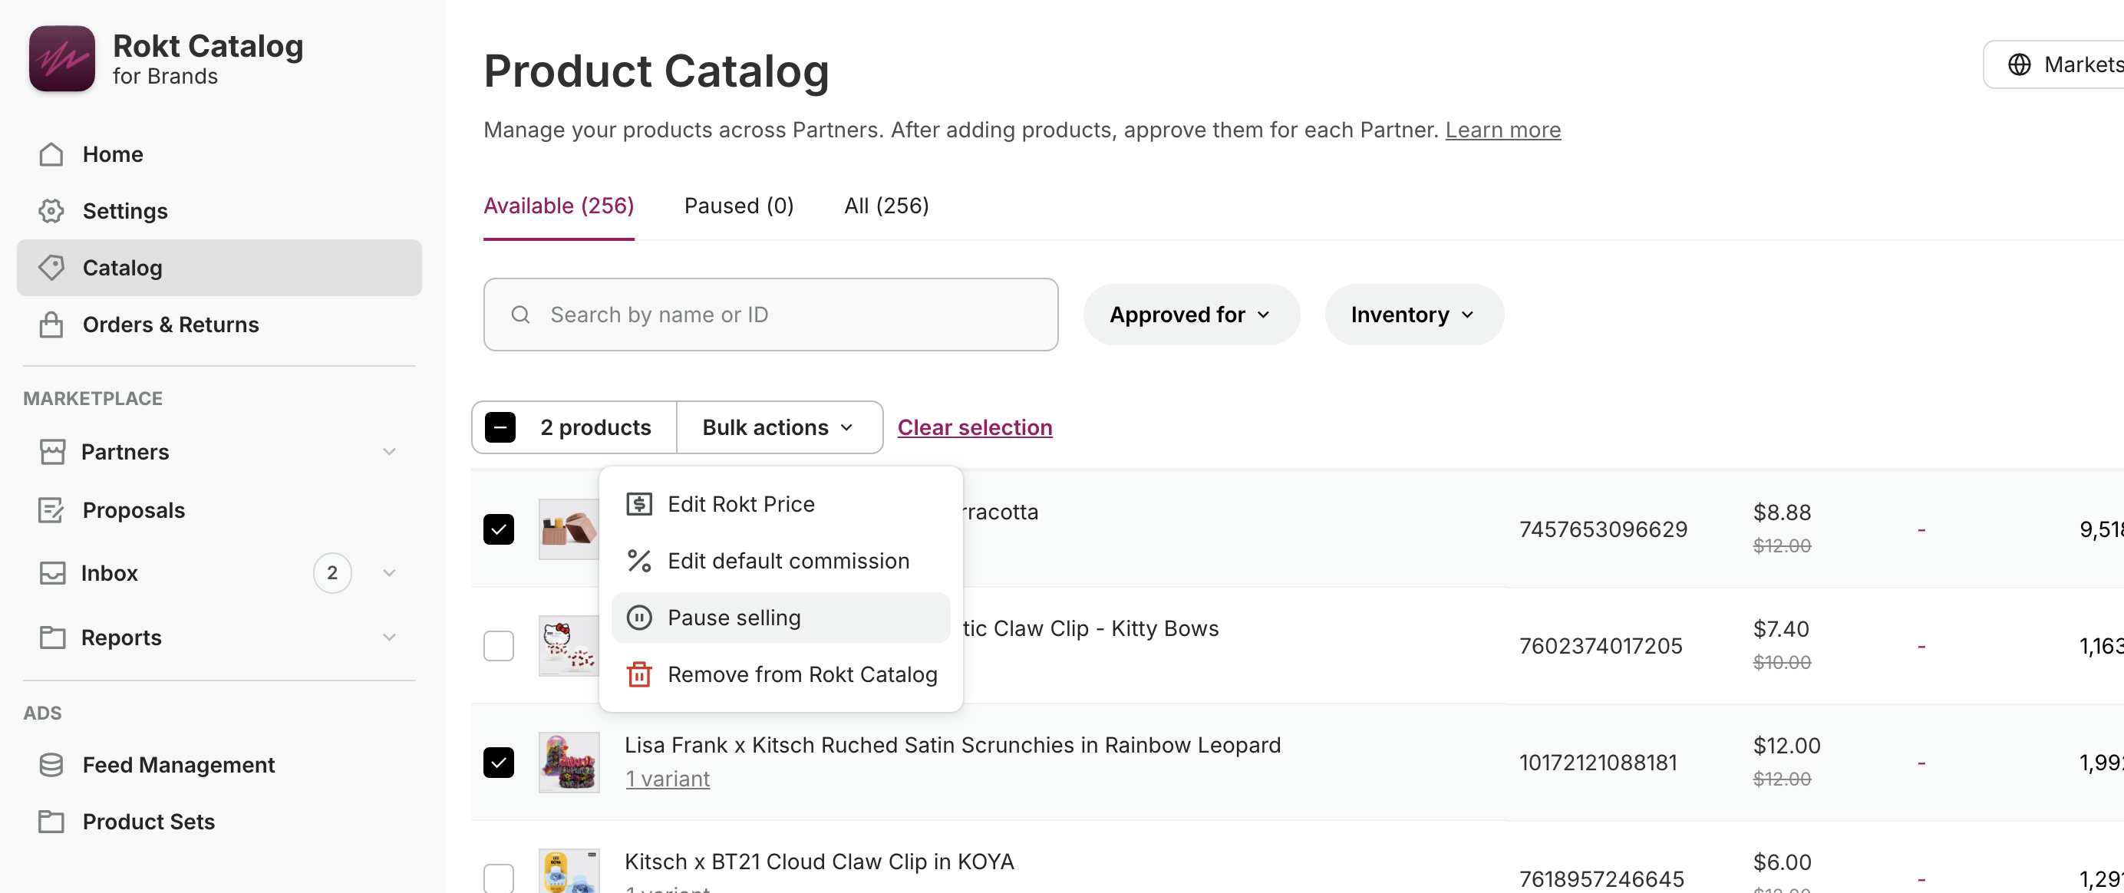Click the Settings gear icon
This screenshot has height=893, width=2124.
(51, 211)
